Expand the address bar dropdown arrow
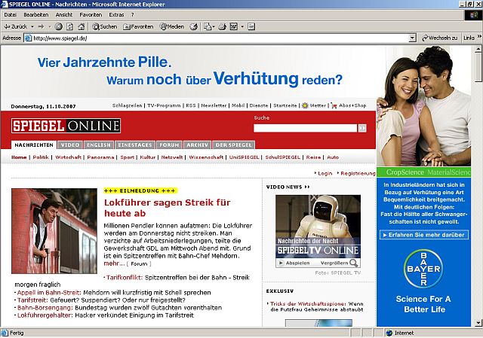The width and height of the screenshot is (483, 338). pos(413,38)
